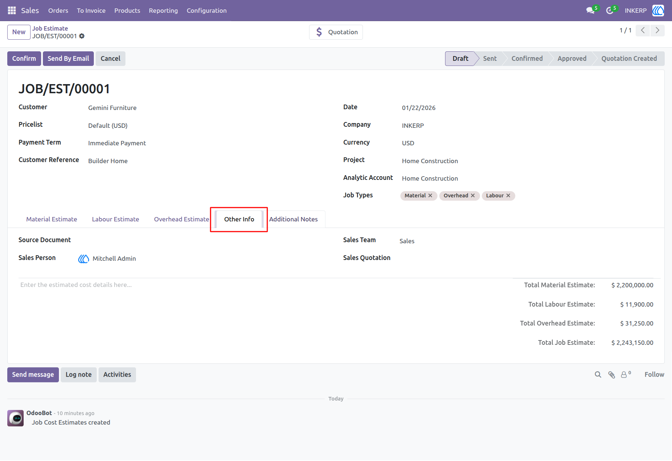Click the gear icon beside JOB/EST/00001
Viewport: 672px width, 461px height.
tap(82, 36)
